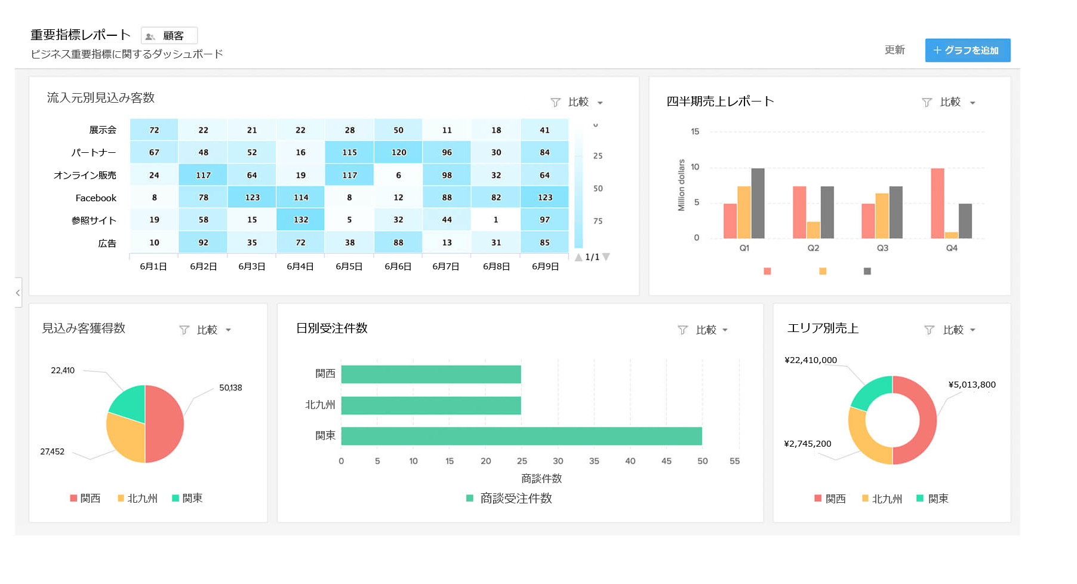1077x584 pixels.
Task: Click the tall red Q4 bar in quarterly chart
Action: (x=937, y=203)
